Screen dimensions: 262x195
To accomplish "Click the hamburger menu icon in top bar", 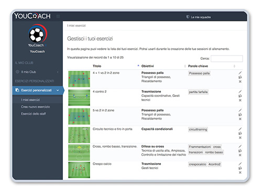I will [58, 16].
